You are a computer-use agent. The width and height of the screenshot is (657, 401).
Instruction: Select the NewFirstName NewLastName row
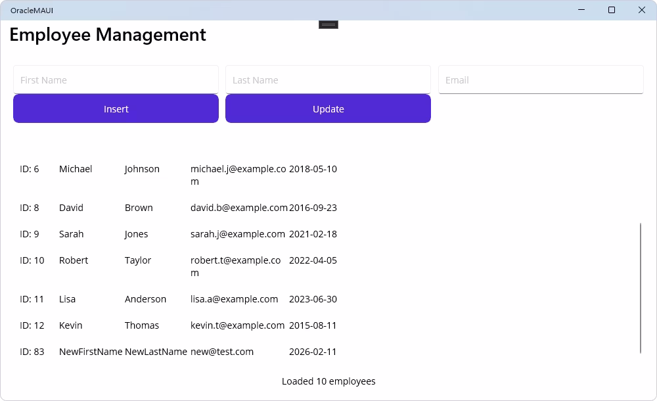[x=177, y=352]
